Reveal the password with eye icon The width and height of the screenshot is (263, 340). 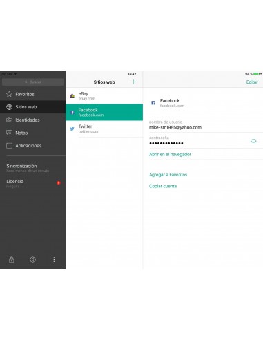[253, 141]
